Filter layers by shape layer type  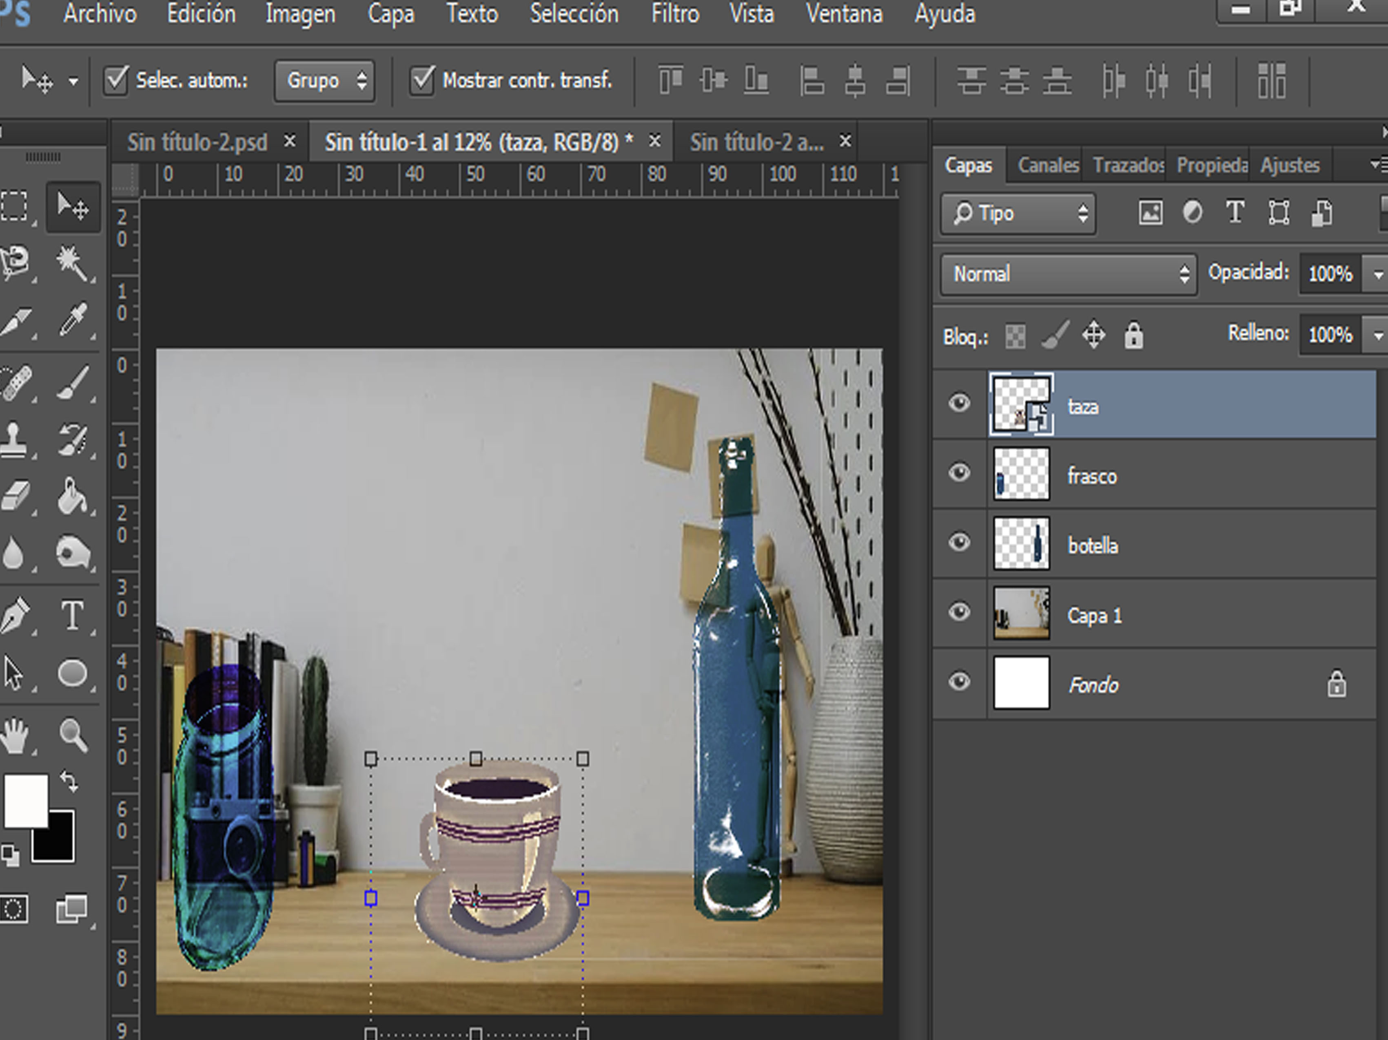pyautogui.click(x=1279, y=212)
